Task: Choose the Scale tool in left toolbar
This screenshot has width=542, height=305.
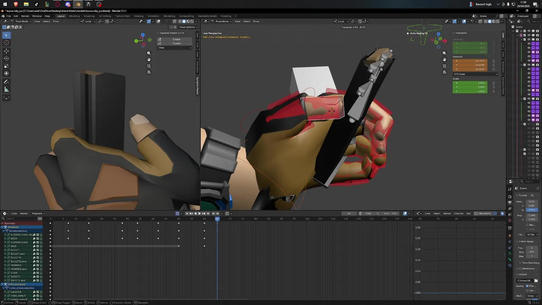Action: tap(6, 66)
